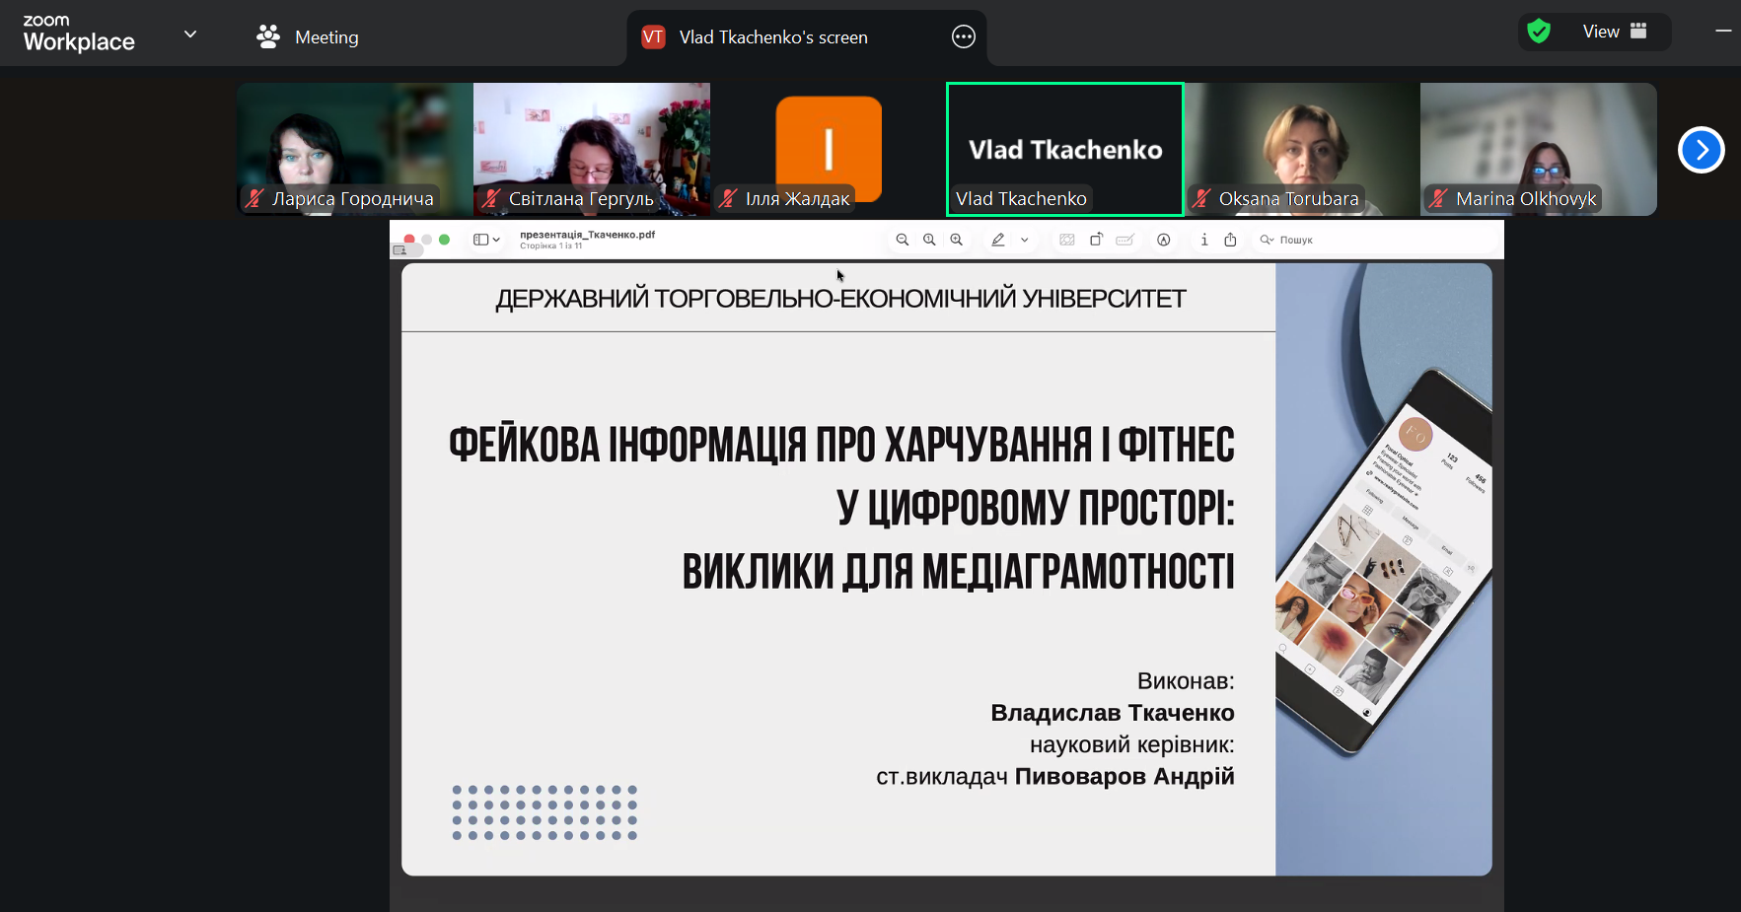The height and width of the screenshot is (912, 1741).
Task: Select the highlight pen tool
Action: (998, 240)
